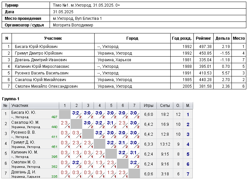Click 'Русенко В. В.' in the group table
This screenshot has height=180, width=248.
23,132
